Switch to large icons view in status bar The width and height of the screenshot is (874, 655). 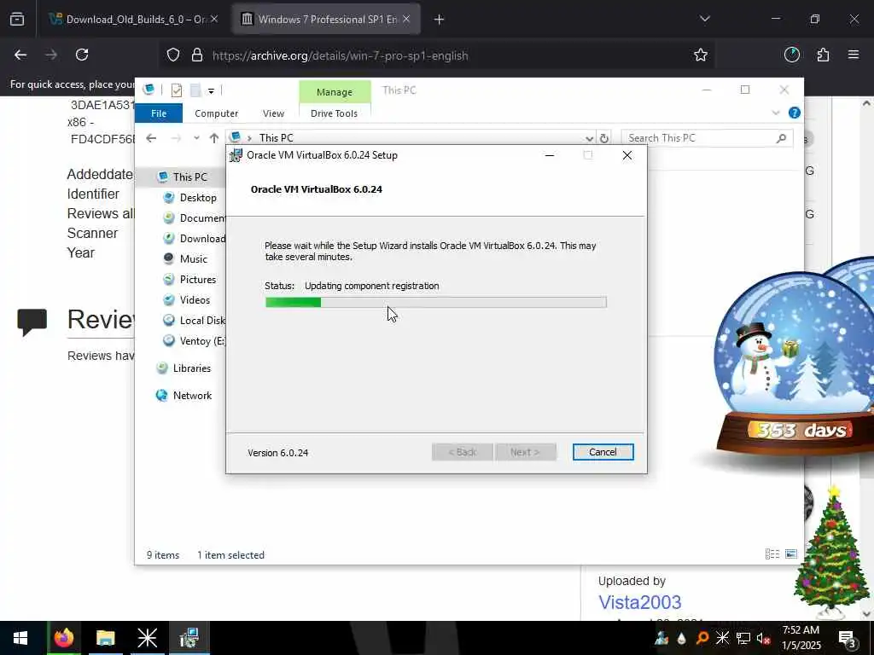[x=791, y=554]
